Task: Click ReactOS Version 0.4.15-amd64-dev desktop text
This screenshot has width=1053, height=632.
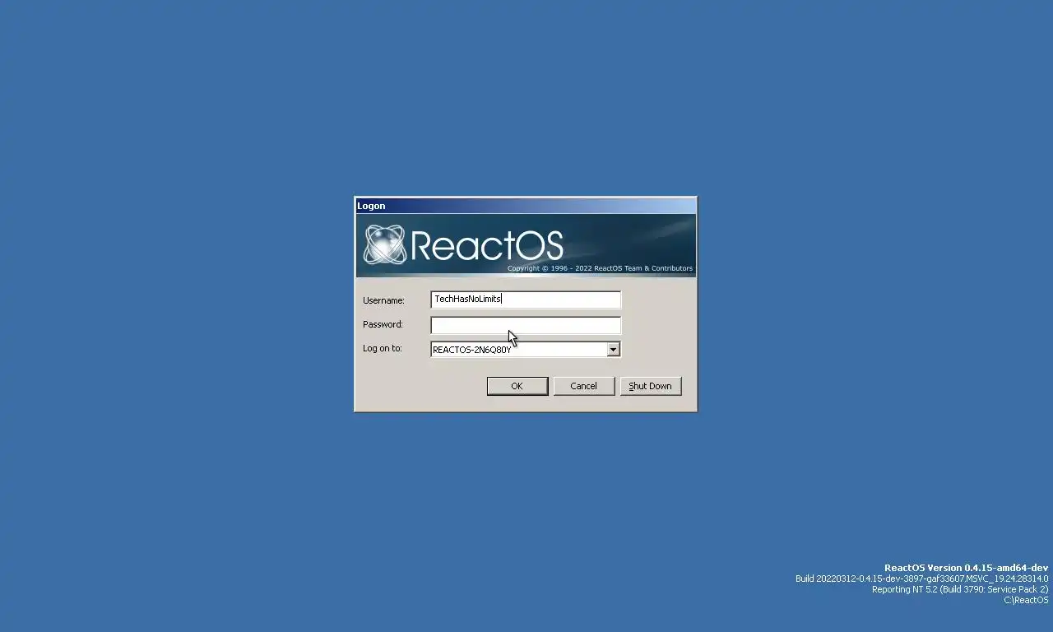Action: (966, 568)
